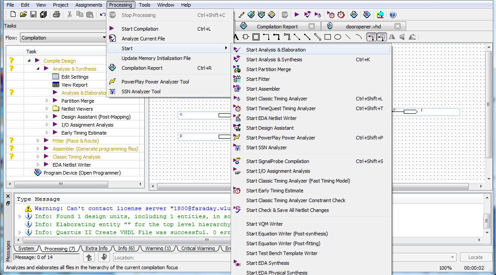Choose Start EDA Netlist Writer

[311, 118]
